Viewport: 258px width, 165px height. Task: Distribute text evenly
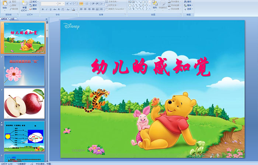pos(97,9)
